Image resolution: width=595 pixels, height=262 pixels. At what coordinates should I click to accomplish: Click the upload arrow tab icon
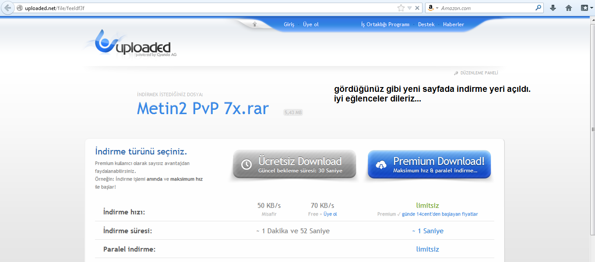(x=255, y=24)
